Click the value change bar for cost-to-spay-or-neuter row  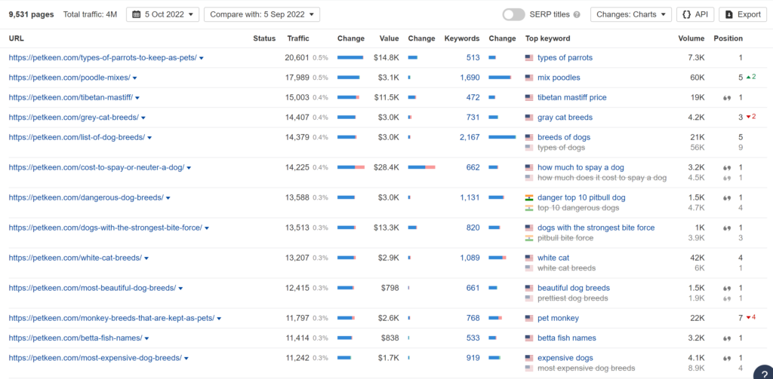pos(421,167)
